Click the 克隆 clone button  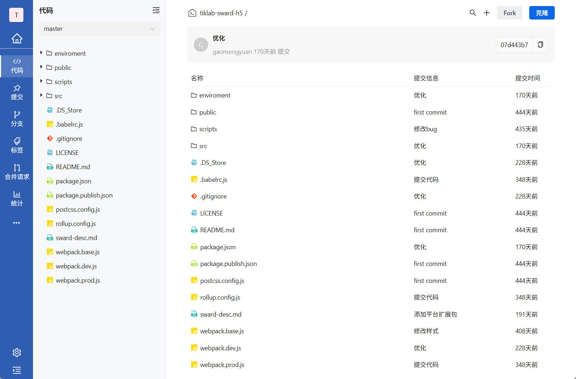tap(542, 13)
